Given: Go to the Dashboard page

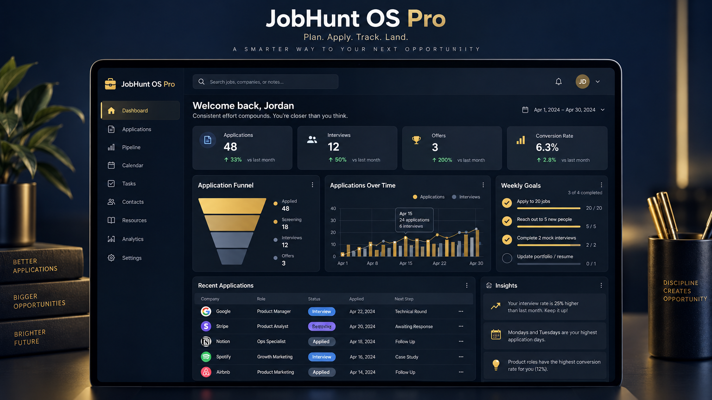Looking at the screenshot, I should coord(140,110).
